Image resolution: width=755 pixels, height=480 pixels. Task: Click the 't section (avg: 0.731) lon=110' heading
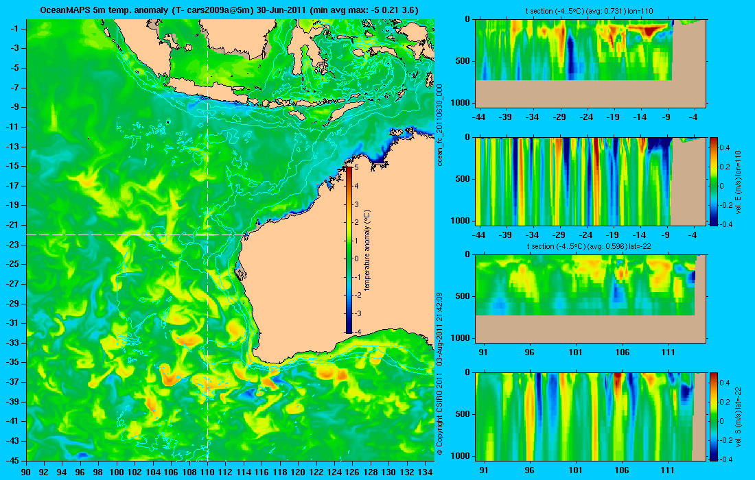pos(590,11)
